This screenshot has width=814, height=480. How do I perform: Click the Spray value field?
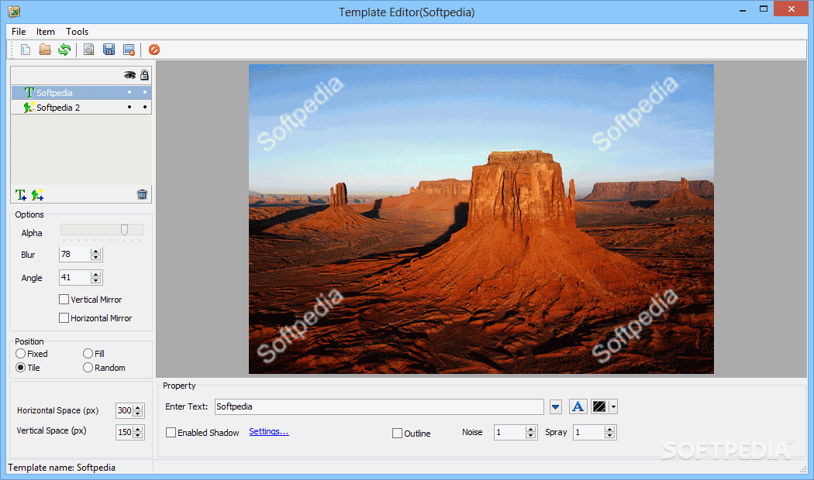[588, 432]
